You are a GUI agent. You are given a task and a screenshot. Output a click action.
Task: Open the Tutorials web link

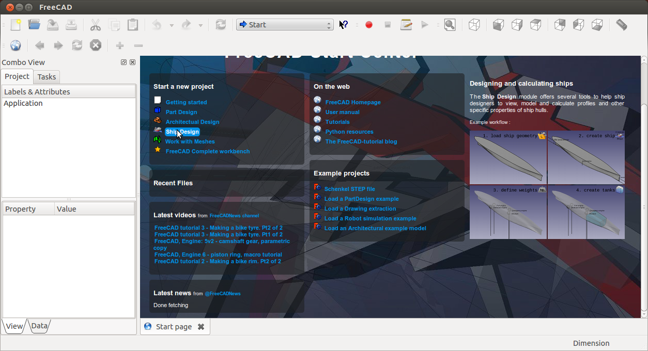[337, 122]
